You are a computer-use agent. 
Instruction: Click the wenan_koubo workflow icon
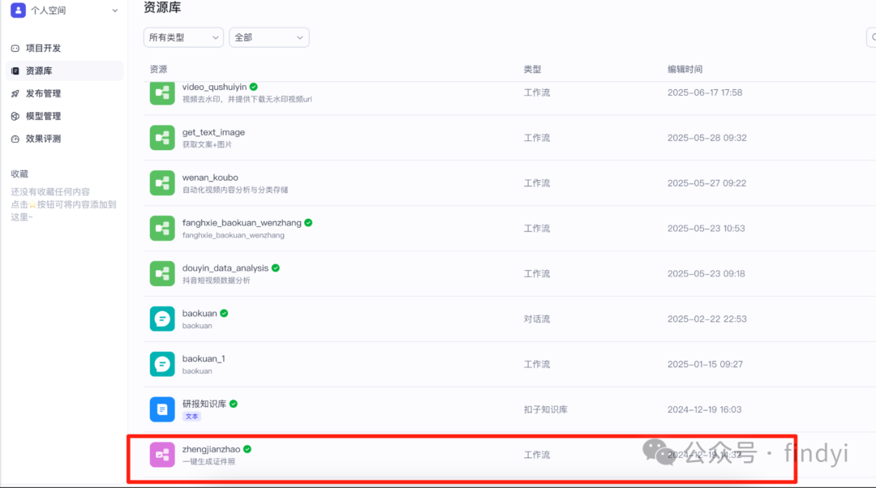pyautogui.click(x=162, y=183)
